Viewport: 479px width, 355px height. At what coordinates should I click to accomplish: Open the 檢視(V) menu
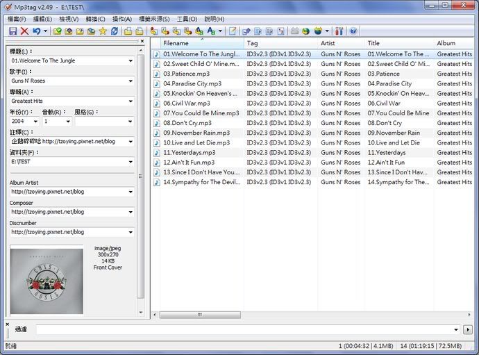[x=69, y=19]
